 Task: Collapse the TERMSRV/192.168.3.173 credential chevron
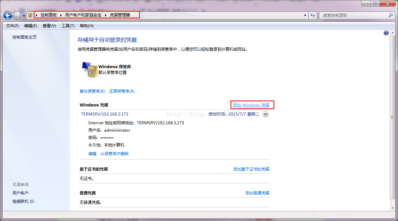click(266, 114)
